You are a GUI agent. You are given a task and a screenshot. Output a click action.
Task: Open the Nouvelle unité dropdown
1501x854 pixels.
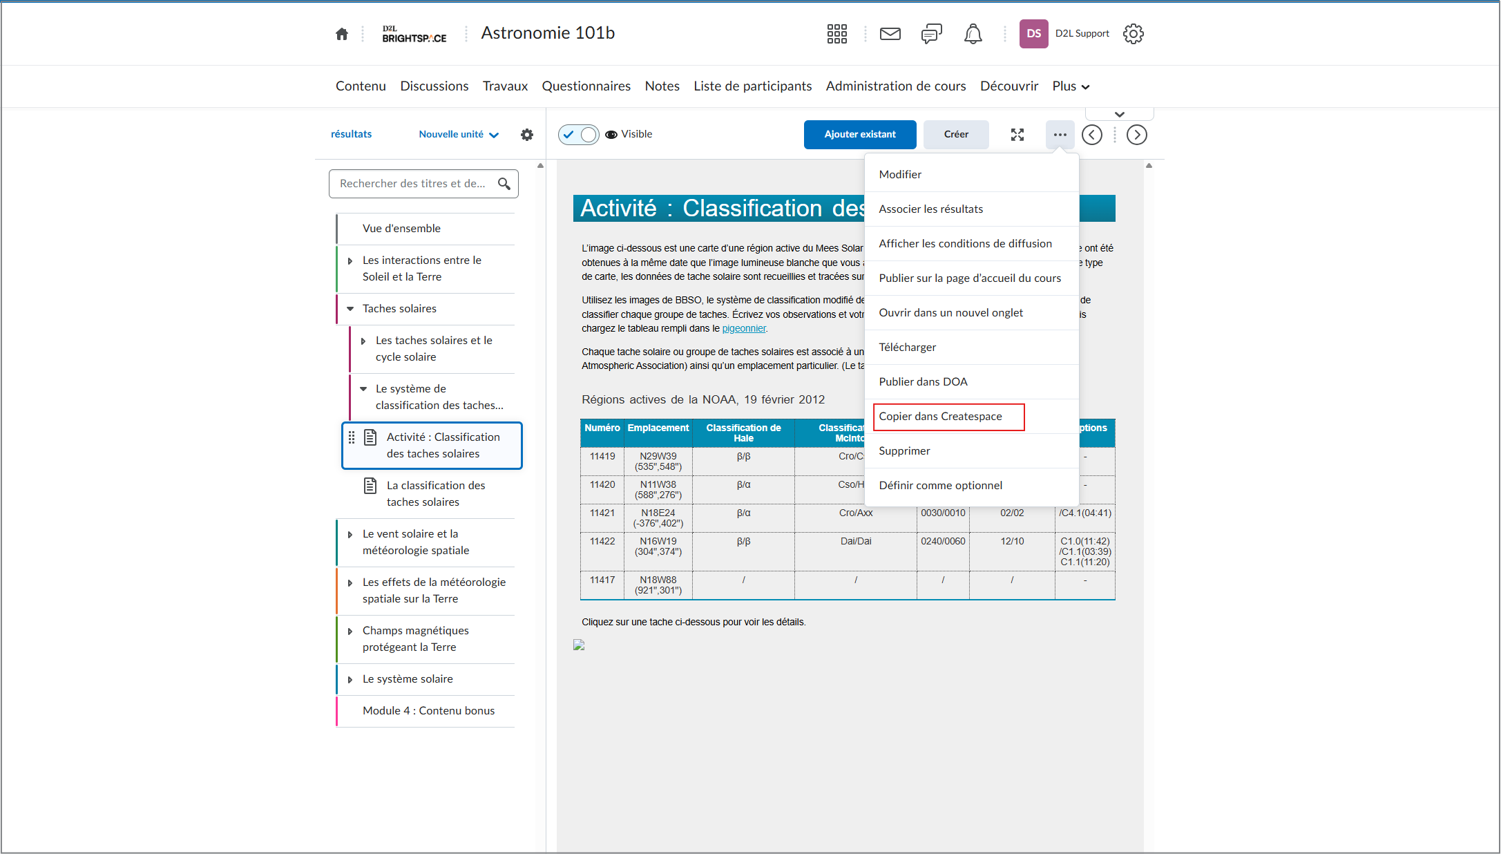[x=459, y=135]
